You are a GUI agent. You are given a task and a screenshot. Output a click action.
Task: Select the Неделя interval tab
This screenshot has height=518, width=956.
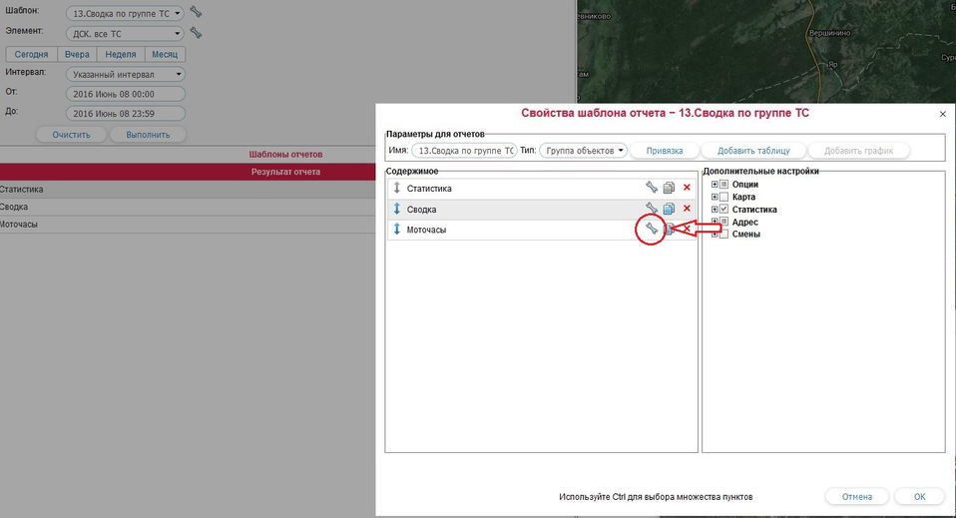click(x=120, y=55)
